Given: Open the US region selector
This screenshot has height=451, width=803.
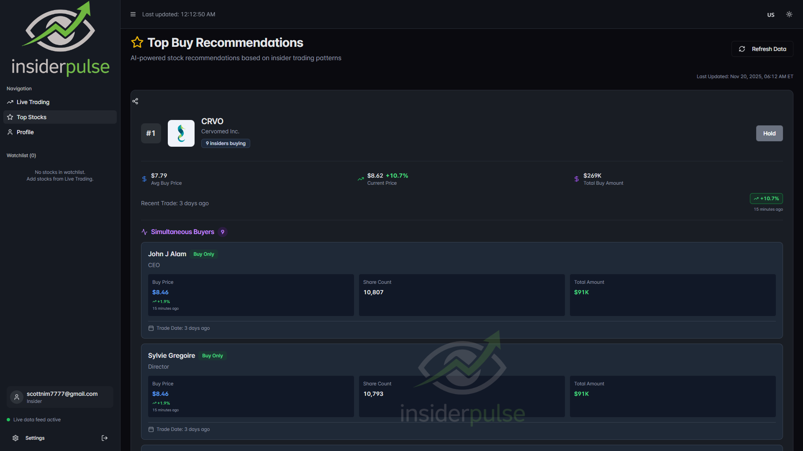Looking at the screenshot, I should [770, 15].
